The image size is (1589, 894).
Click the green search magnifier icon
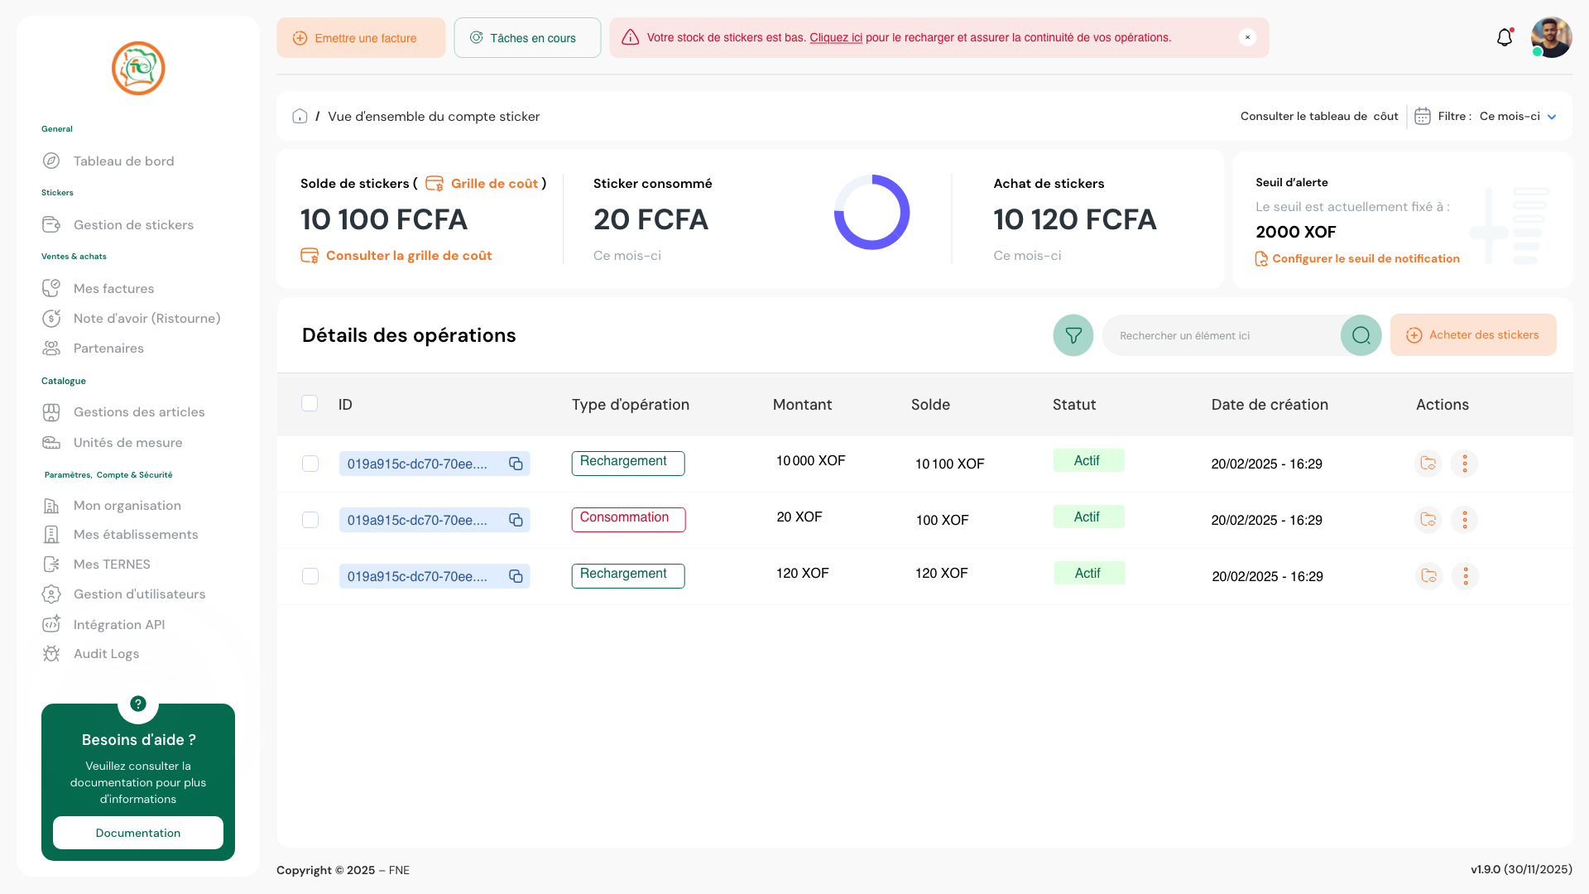[x=1361, y=335]
